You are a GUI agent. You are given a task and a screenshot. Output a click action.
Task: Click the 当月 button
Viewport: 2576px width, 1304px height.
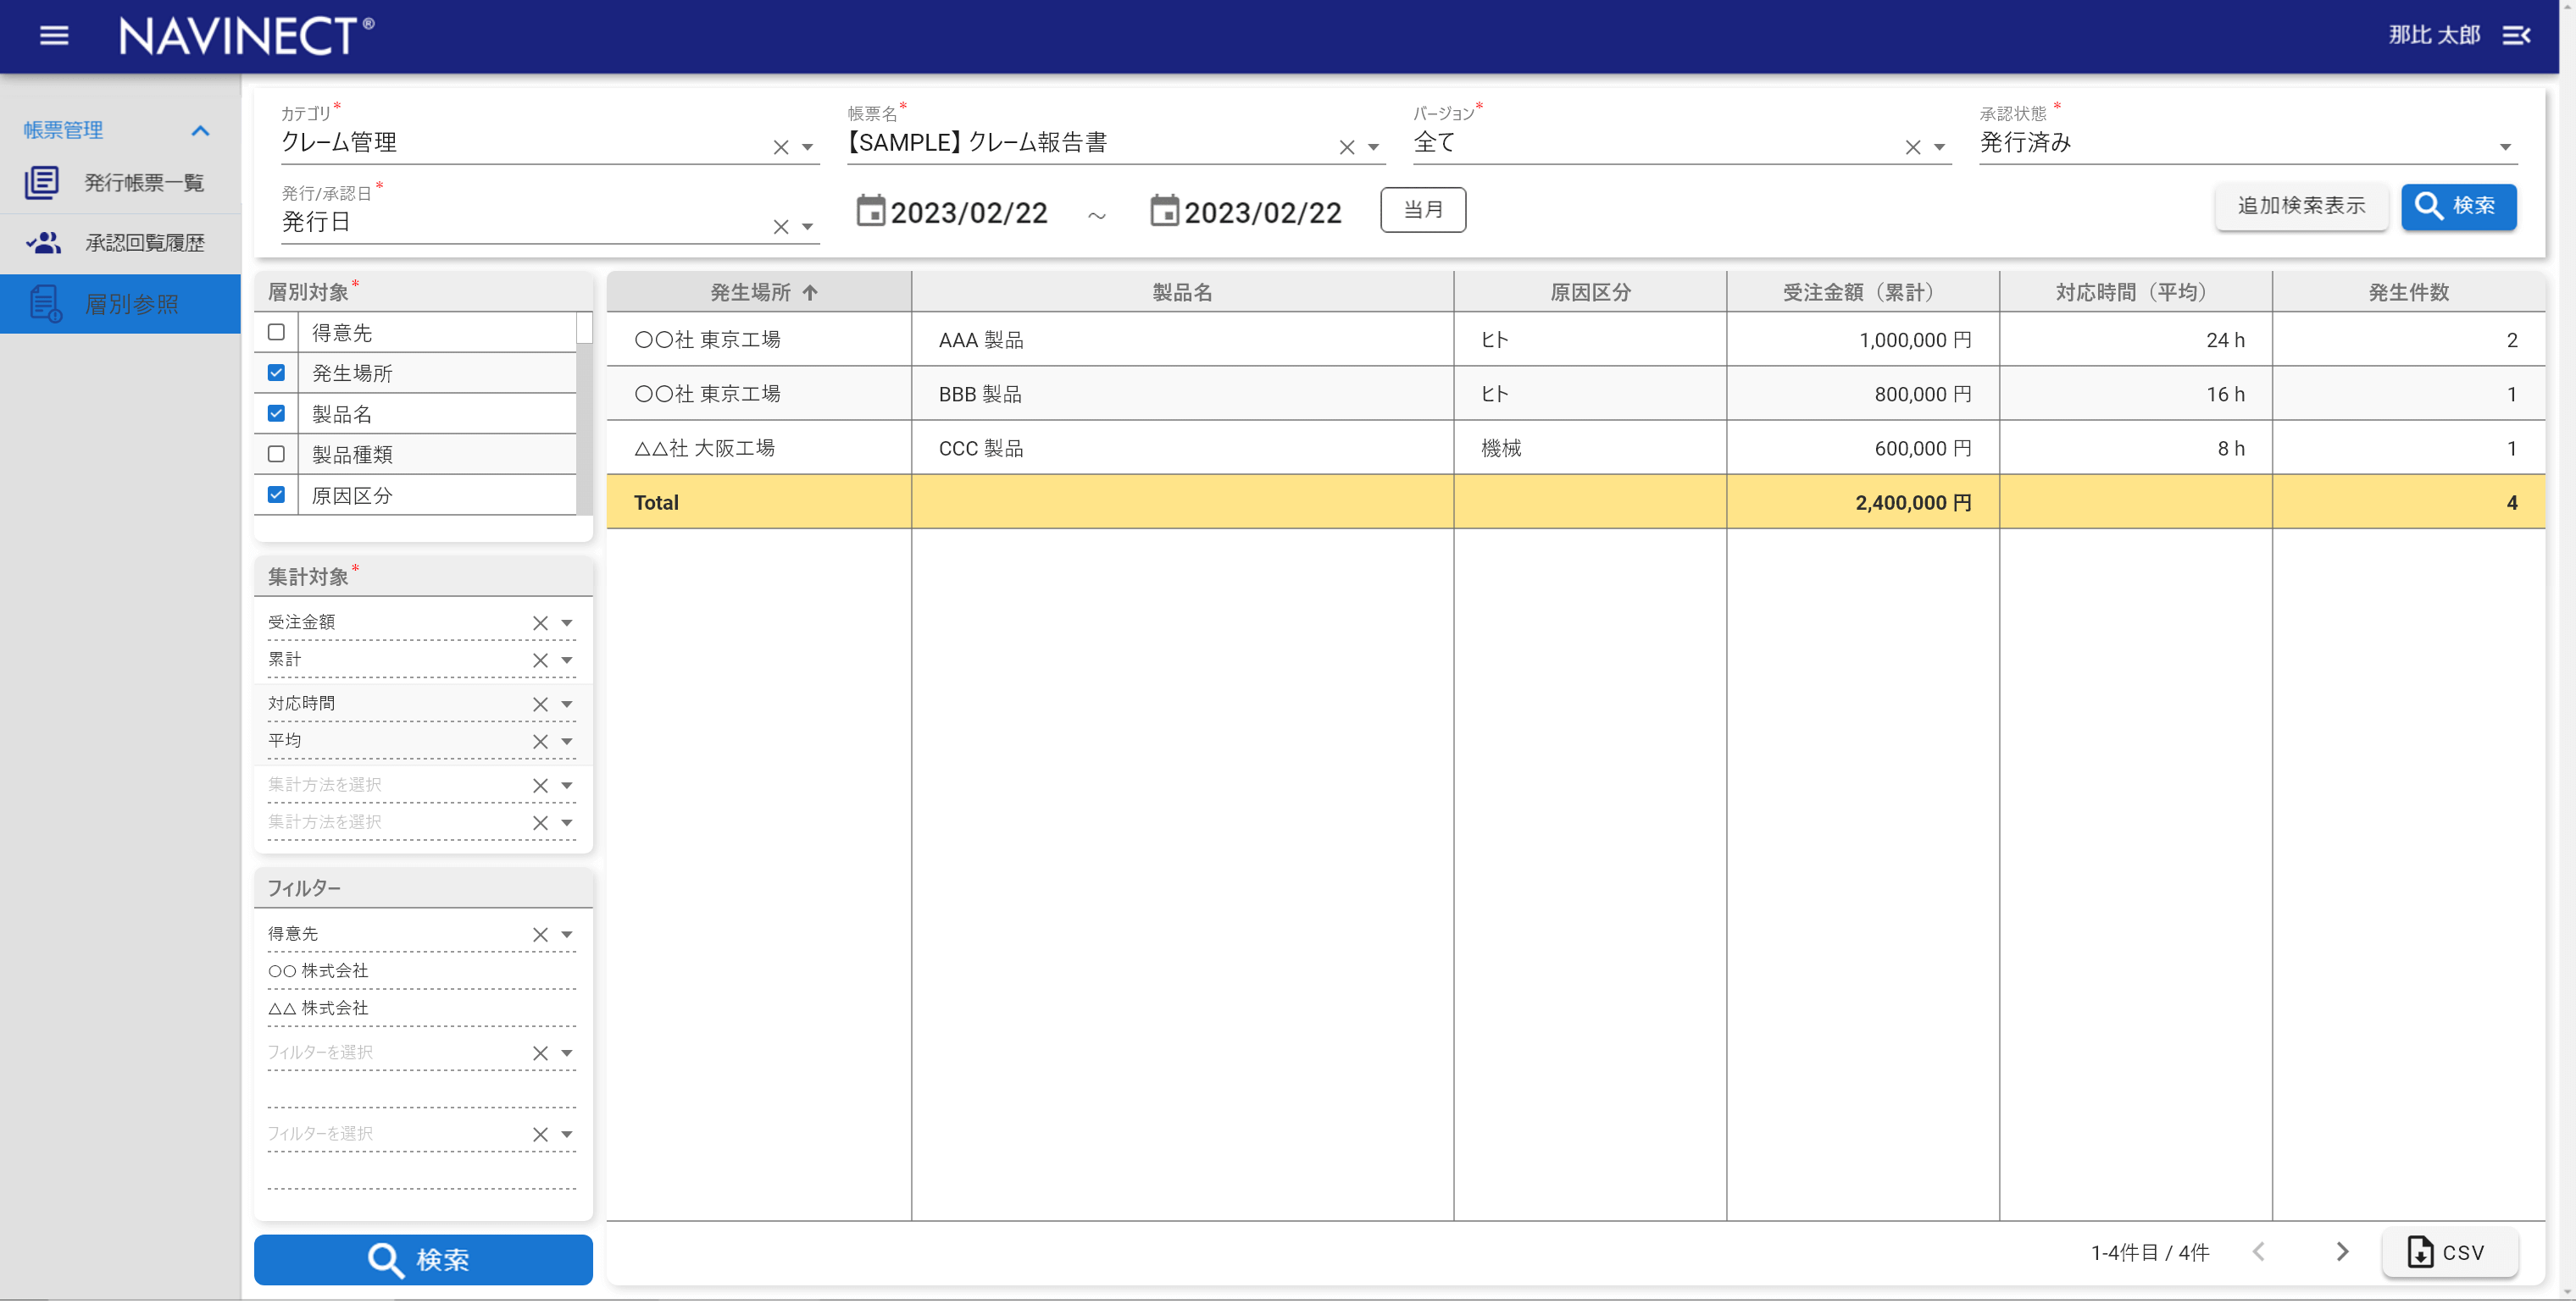[1423, 210]
